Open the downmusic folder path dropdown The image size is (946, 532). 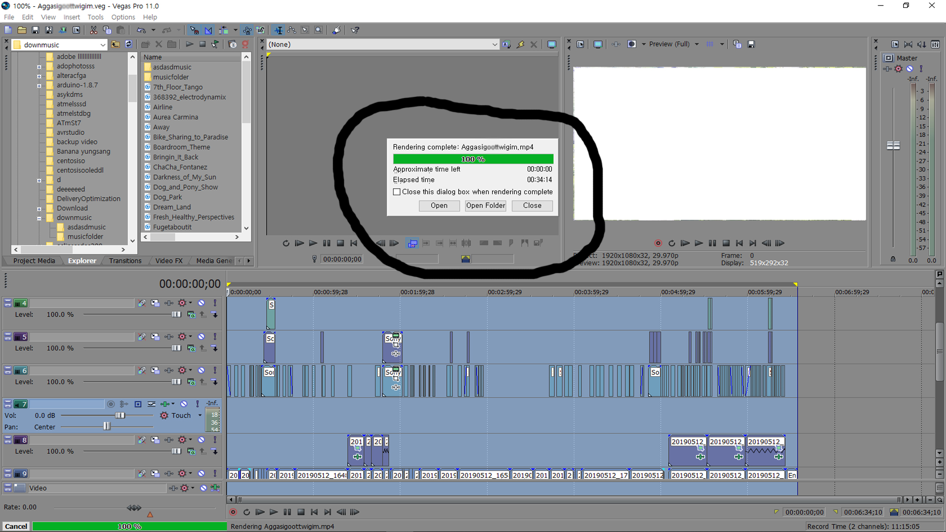(102, 45)
